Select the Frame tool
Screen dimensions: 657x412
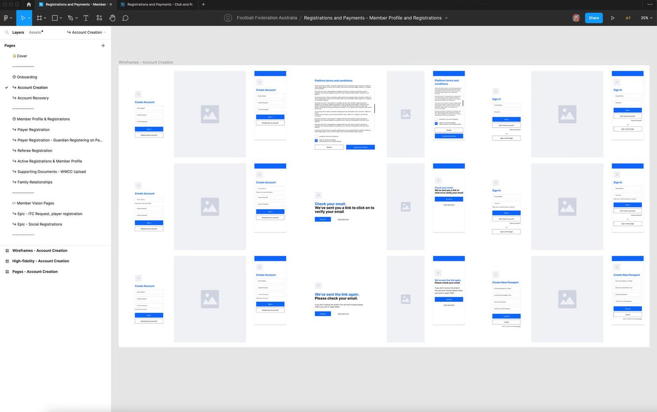pos(39,18)
